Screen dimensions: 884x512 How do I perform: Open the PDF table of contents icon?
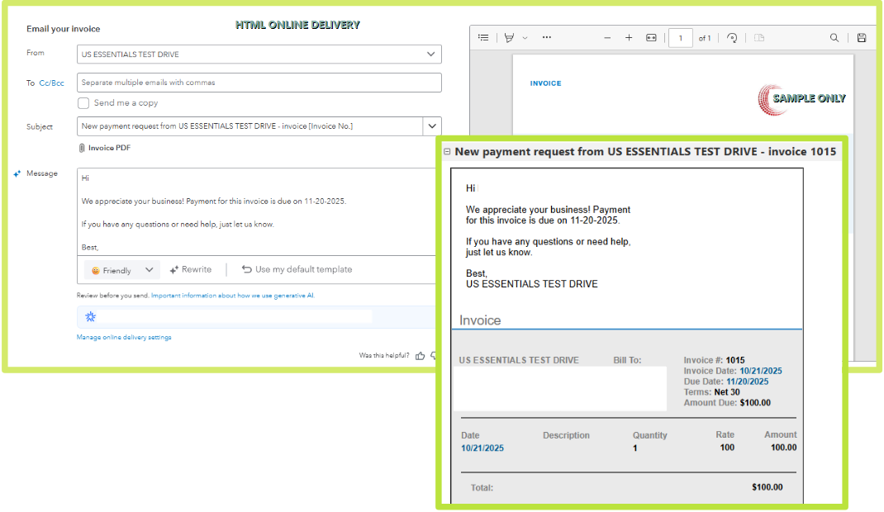483,38
